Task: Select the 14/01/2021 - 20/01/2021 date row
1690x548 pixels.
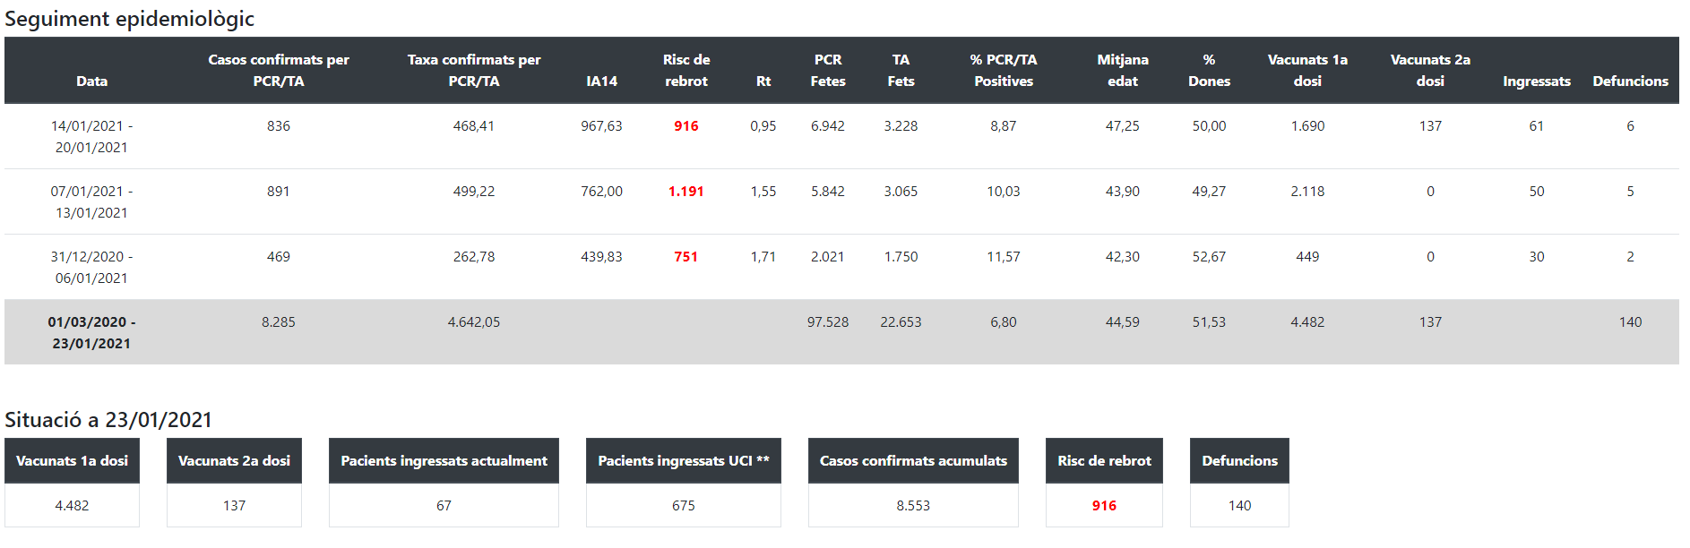Action: [91, 136]
